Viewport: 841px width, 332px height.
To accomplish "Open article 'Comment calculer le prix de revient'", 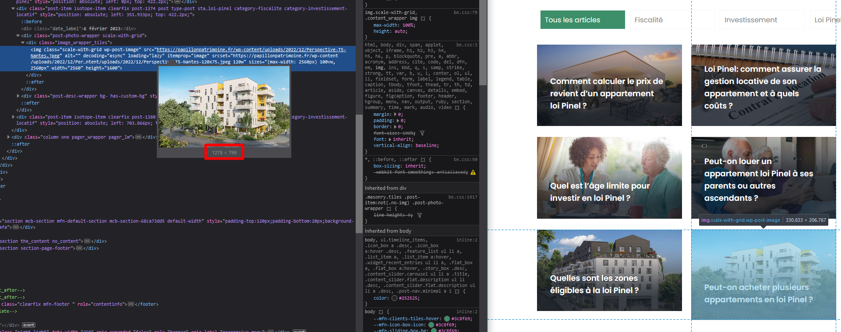I will (x=609, y=85).
